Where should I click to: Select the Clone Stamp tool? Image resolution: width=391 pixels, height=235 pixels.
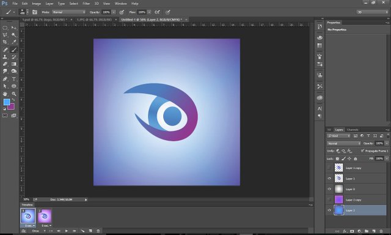[5, 57]
